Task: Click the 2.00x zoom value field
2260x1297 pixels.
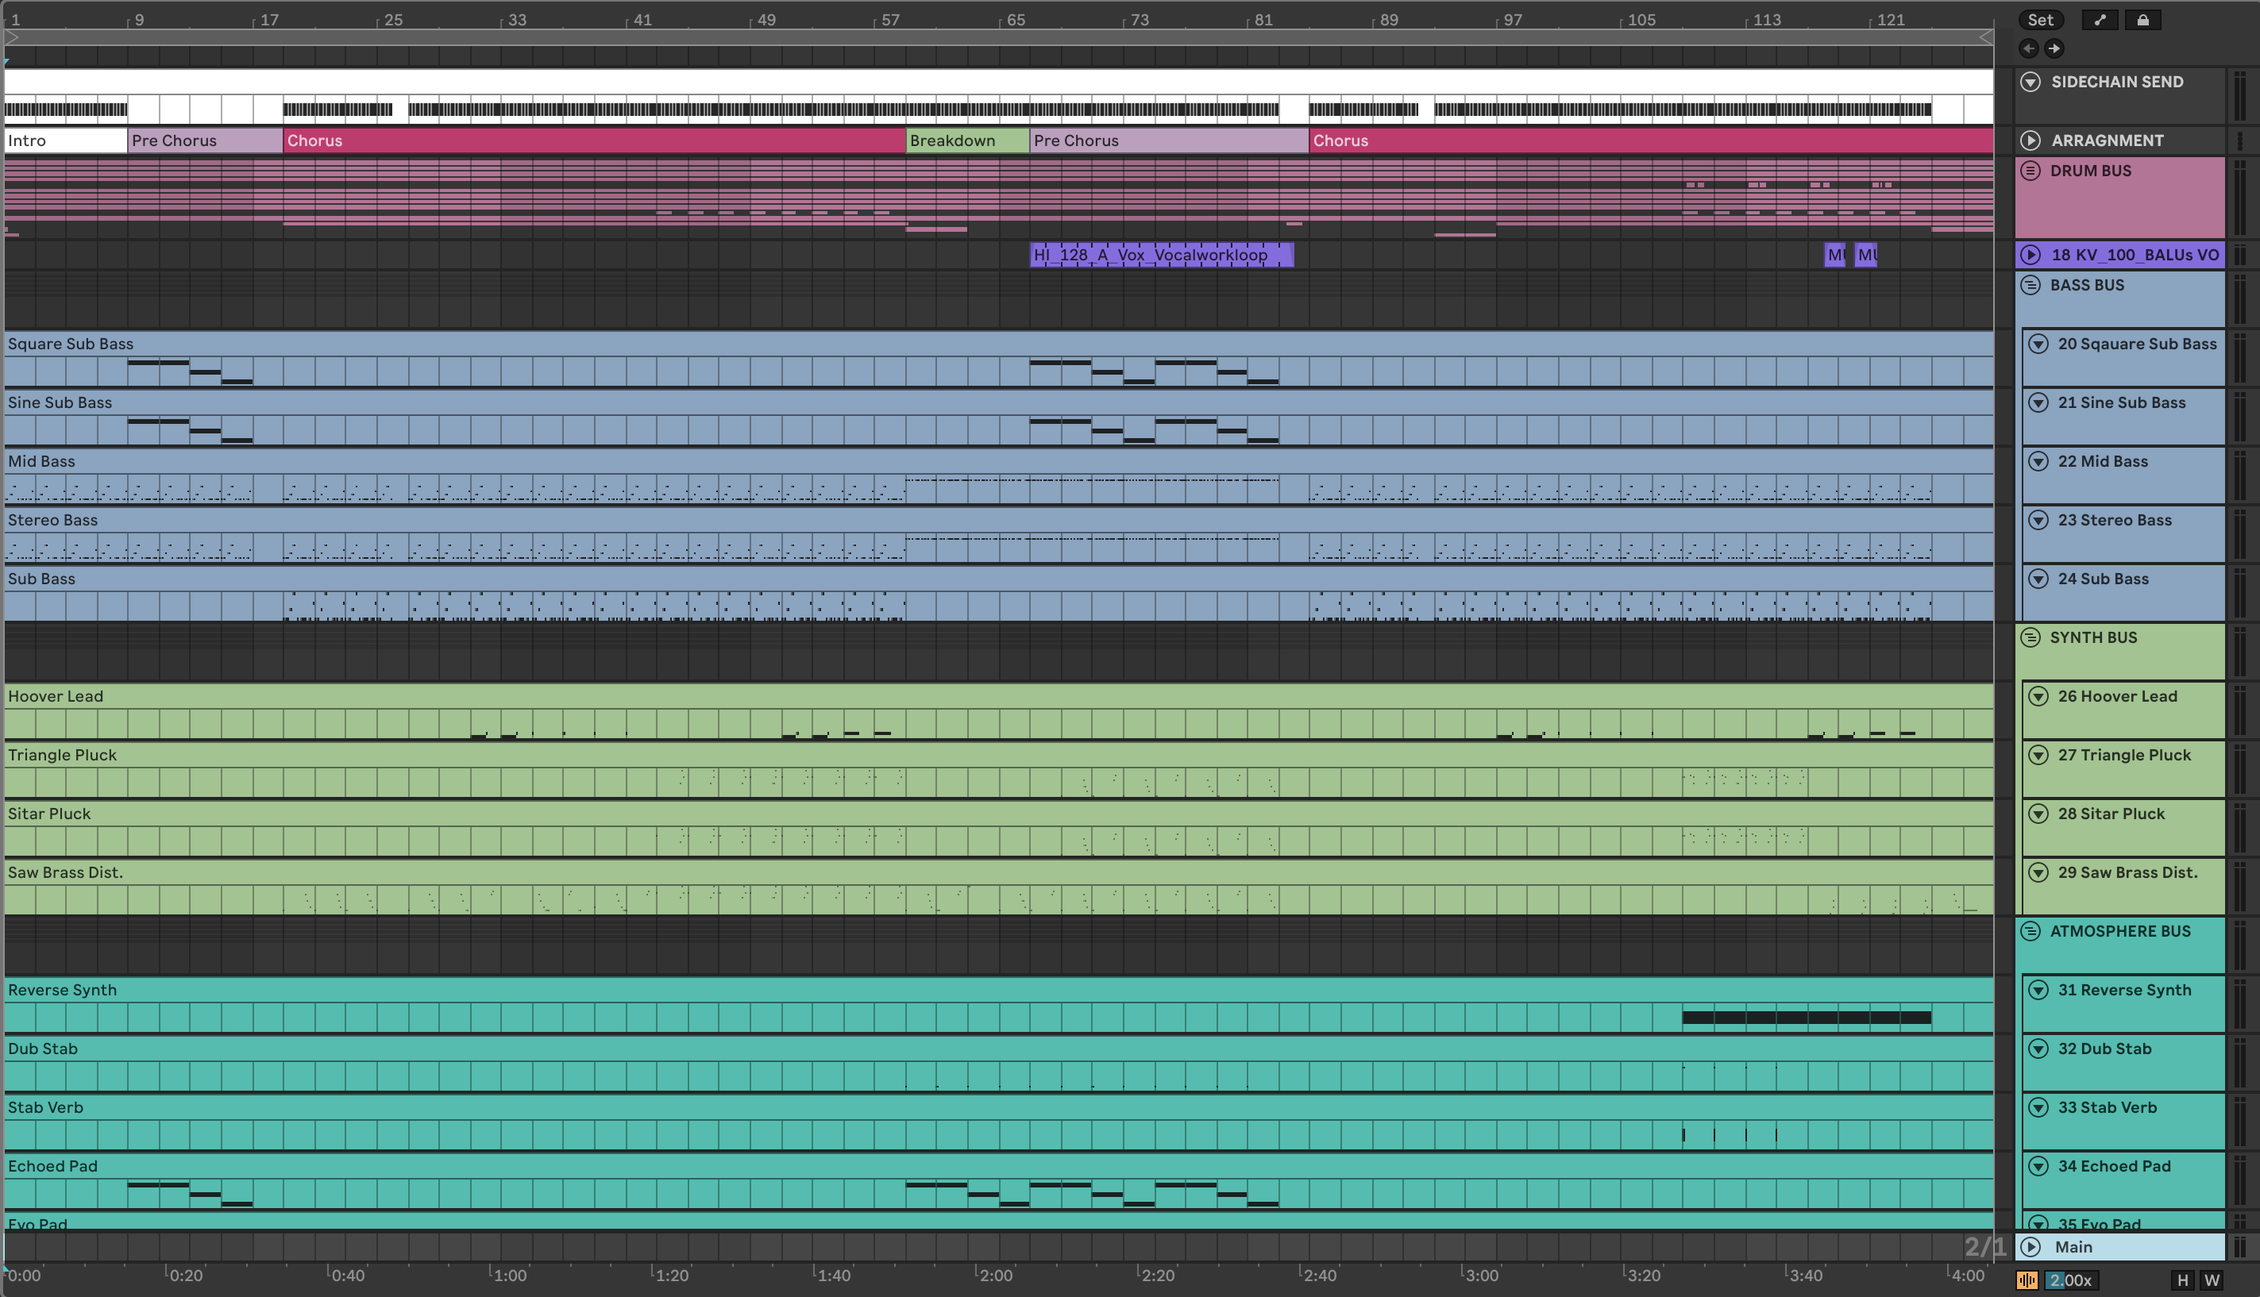Action: click(2070, 1280)
